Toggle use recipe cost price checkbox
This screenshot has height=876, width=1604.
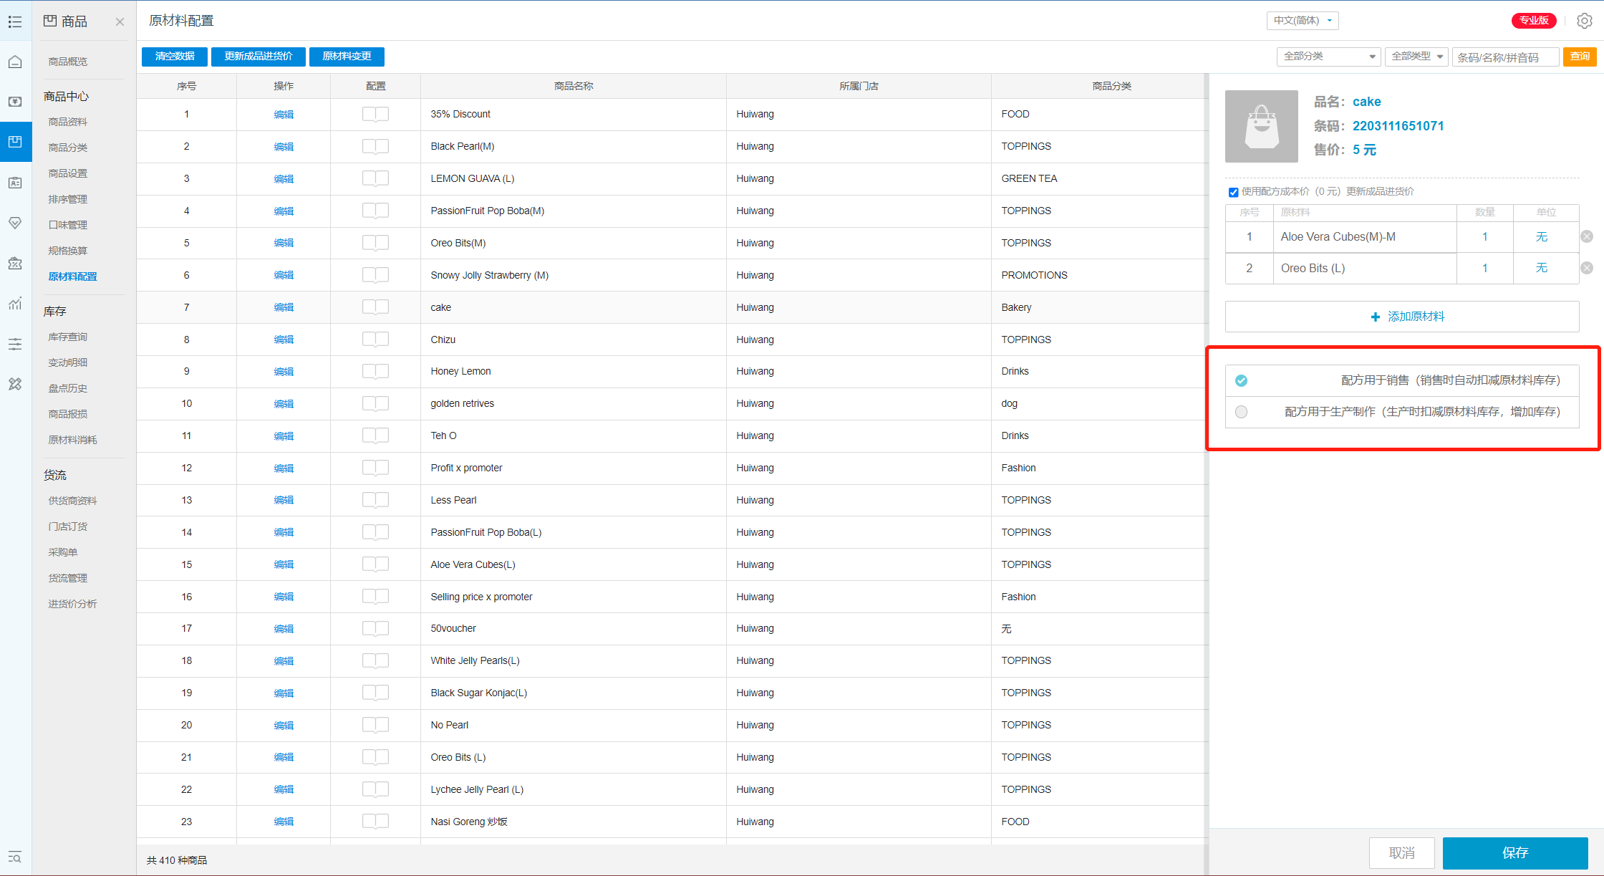[1233, 192]
